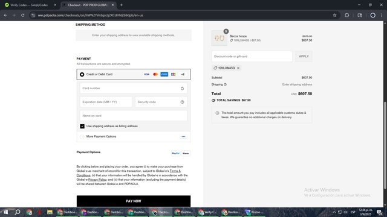Click the PAY NOW button
Image resolution: width=387 pixels, height=217 pixels.
134,201
